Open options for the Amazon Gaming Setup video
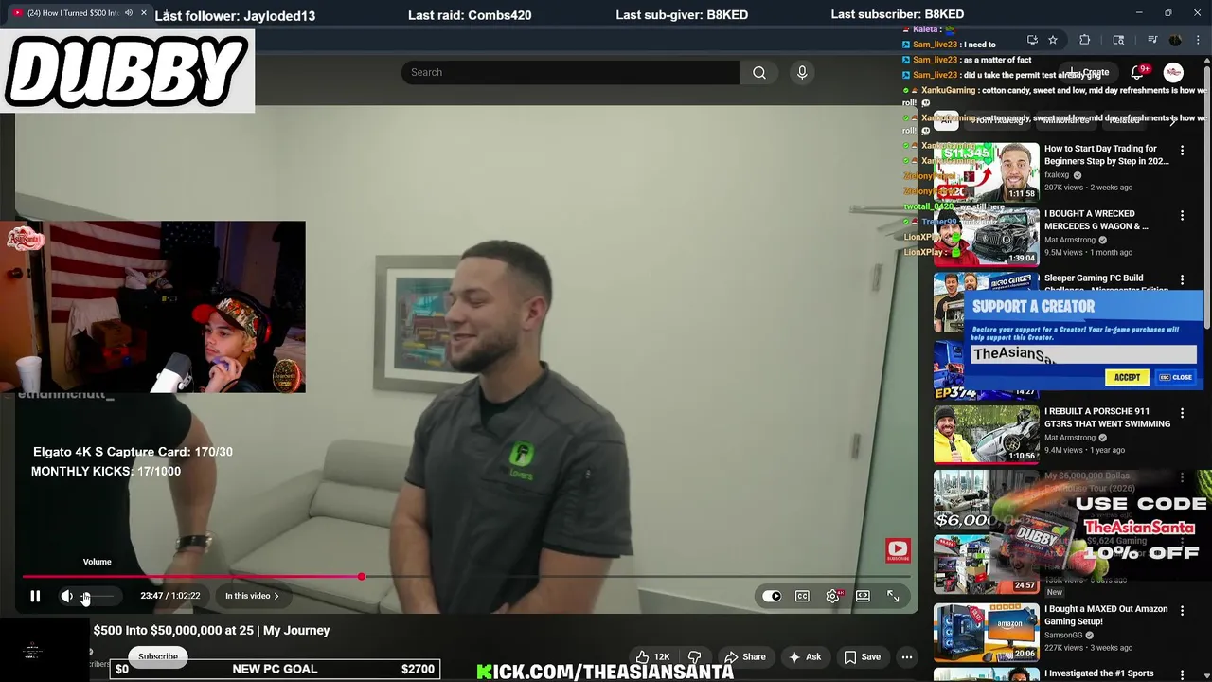The width and height of the screenshot is (1212, 682). (x=1182, y=611)
